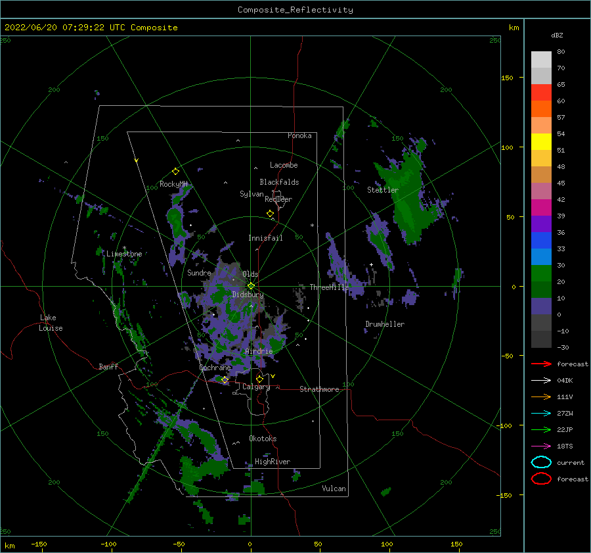
Task: Click the Strathmore town label
Action: (319, 389)
